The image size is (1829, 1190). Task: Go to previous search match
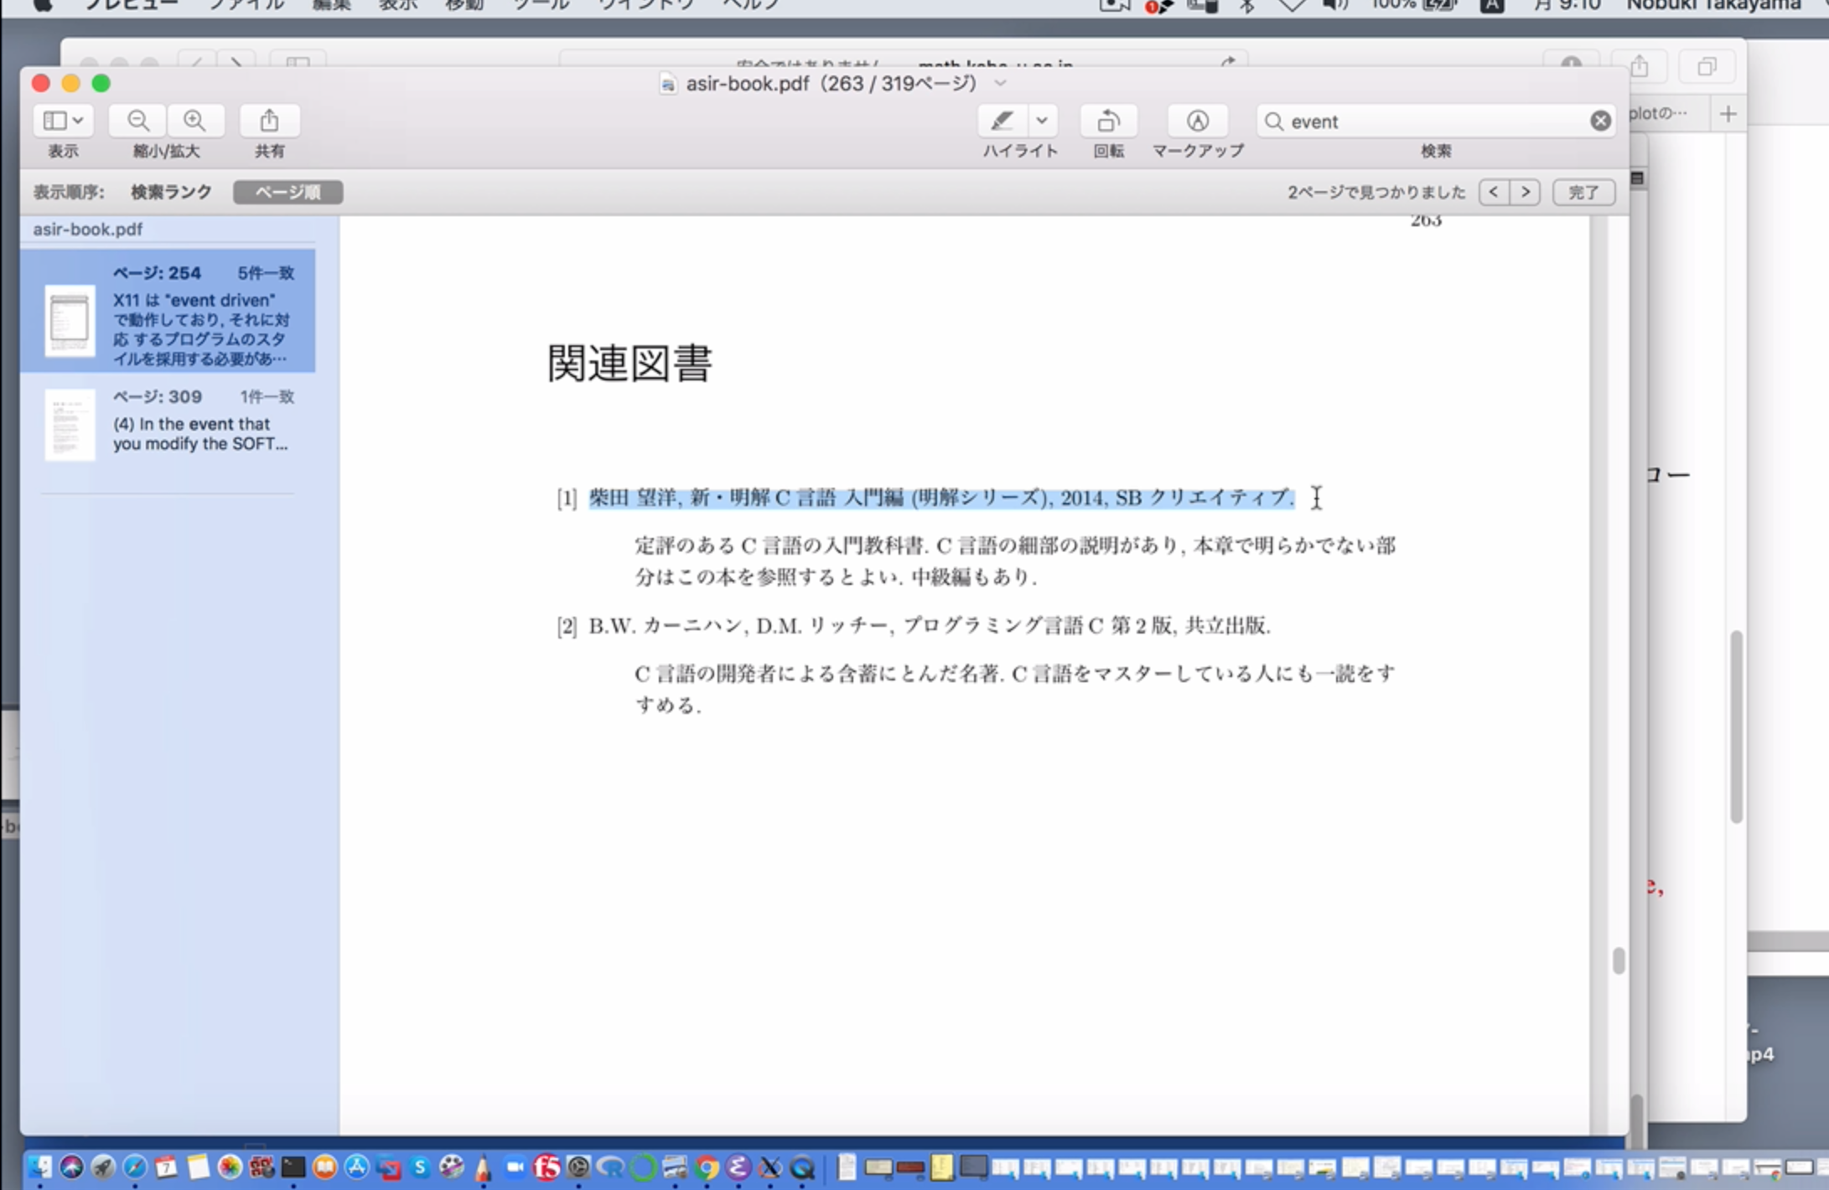point(1494,192)
